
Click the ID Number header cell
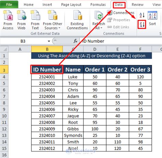(47, 69)
